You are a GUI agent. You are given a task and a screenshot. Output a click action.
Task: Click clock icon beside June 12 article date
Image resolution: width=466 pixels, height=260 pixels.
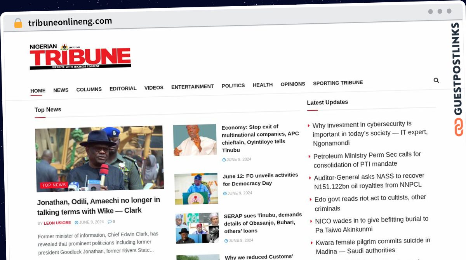(225, 193)
